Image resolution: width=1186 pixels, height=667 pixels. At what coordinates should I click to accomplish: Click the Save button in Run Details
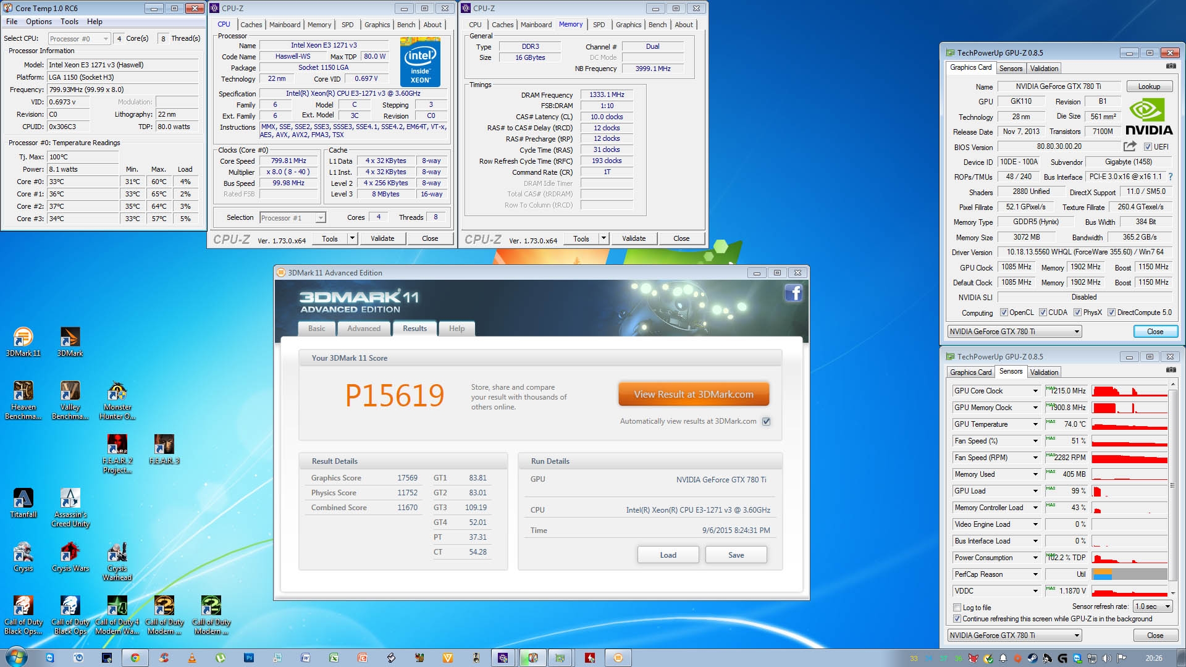[736, 555]
